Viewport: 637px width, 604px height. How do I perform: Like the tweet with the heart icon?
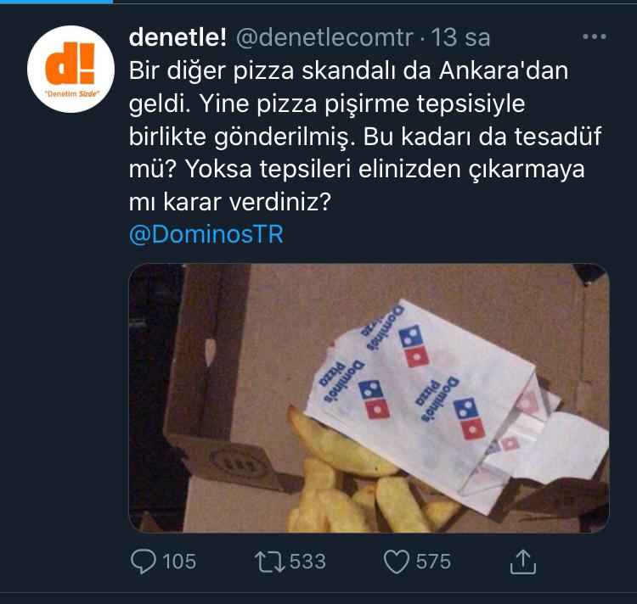[396, 561]
